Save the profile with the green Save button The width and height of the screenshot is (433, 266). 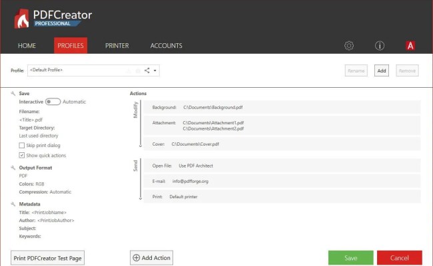click(350, 258)
